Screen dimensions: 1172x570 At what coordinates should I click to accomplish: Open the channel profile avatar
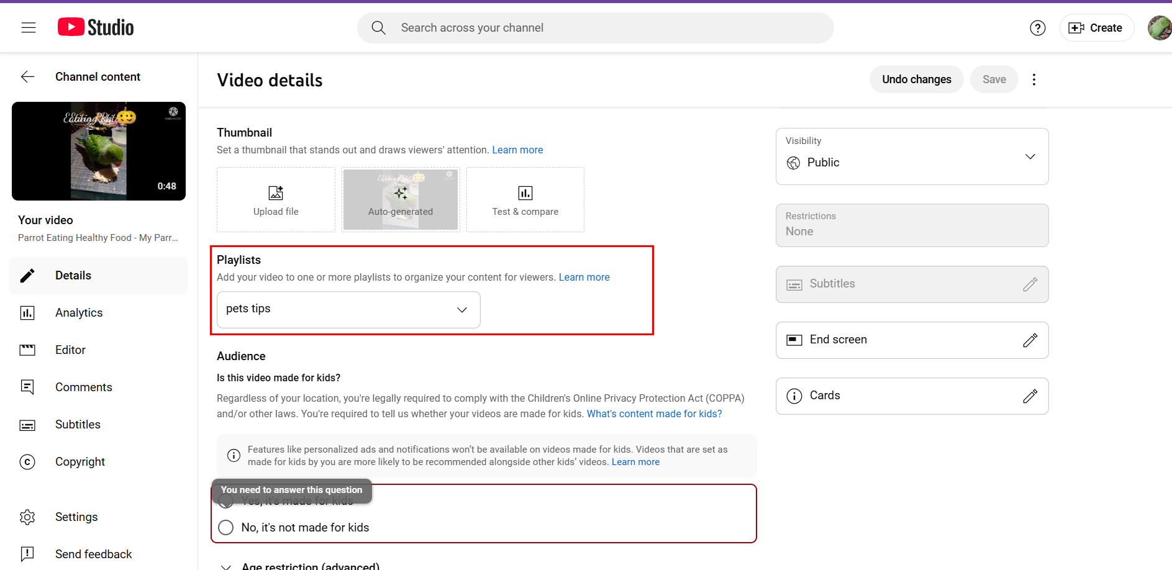tap(1158, 27)
